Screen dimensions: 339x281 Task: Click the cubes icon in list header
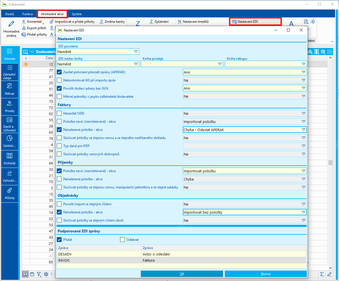coord(310,52)
